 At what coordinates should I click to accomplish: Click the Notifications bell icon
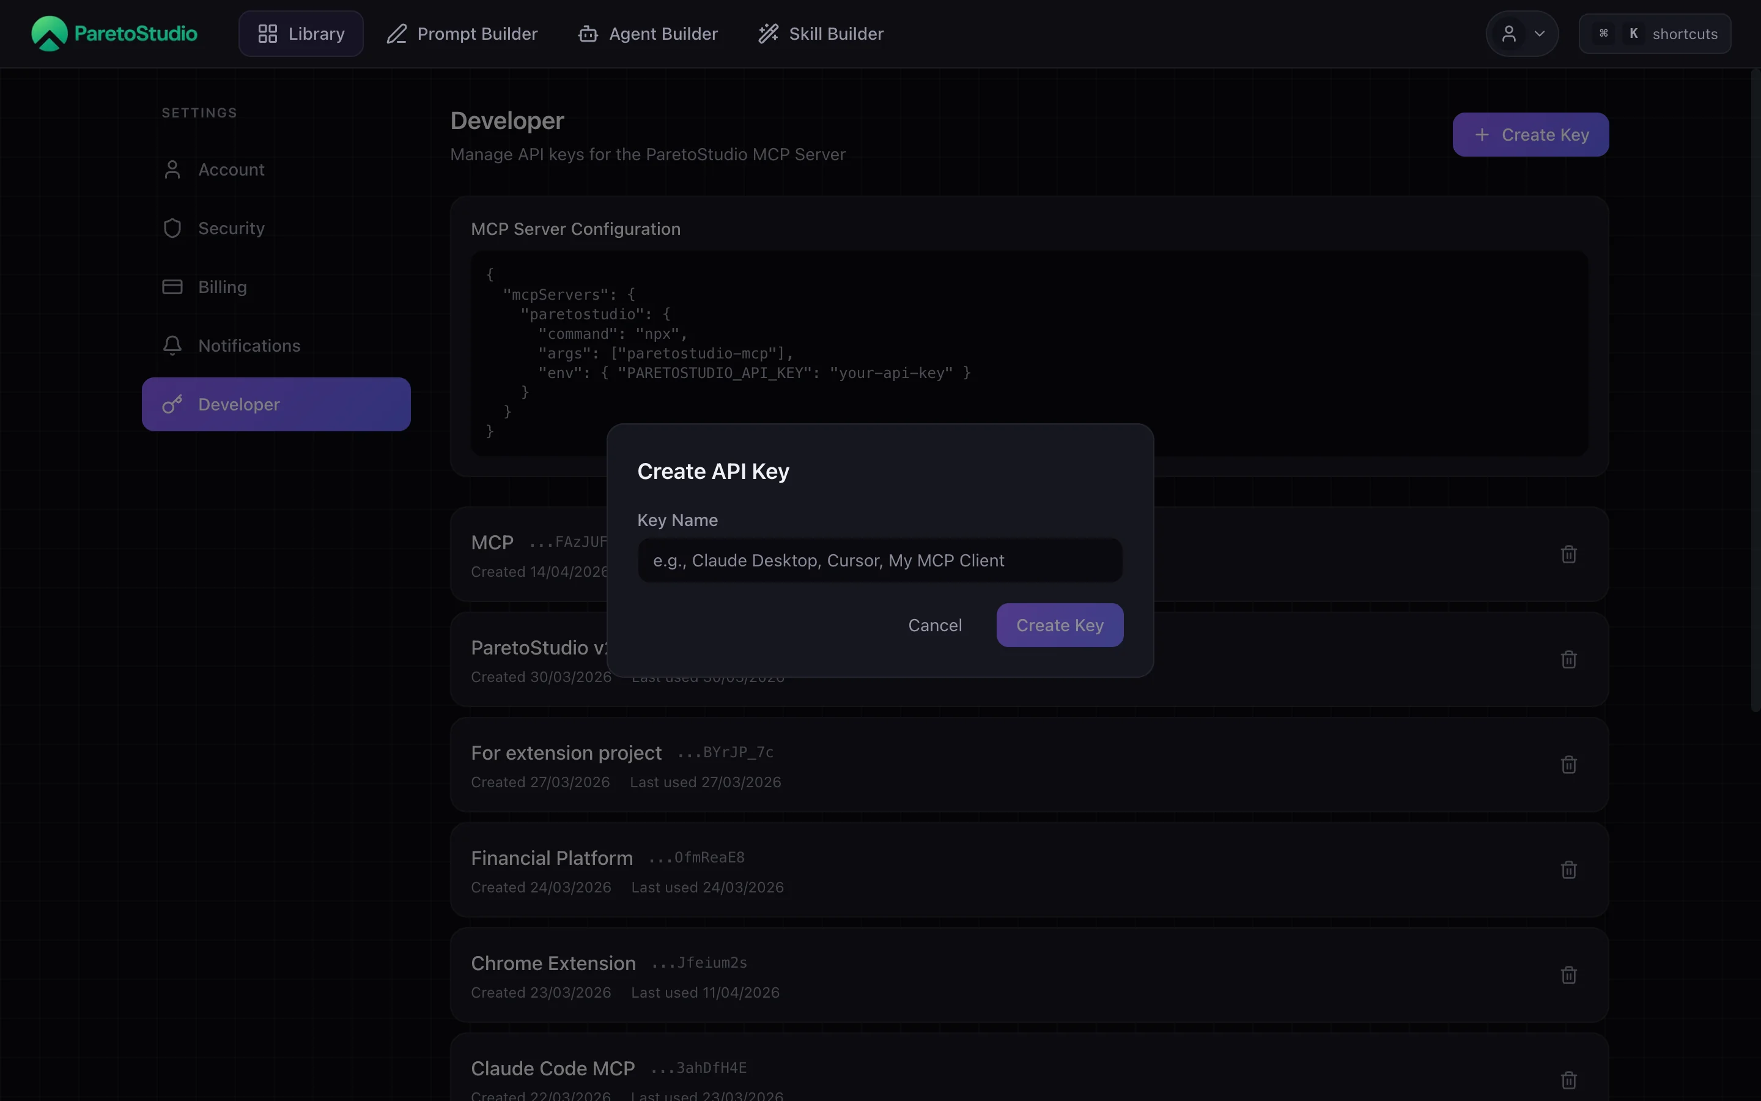(x=172, y=346)
